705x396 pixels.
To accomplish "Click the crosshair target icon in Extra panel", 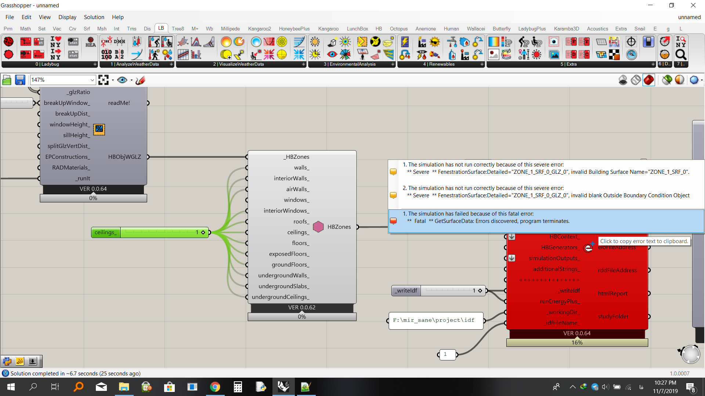I will [631, 42].
